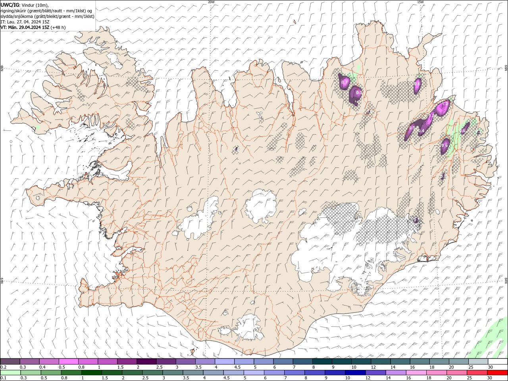Click the 0.4 snowfall value on the map
Screen dimensions: 508x381
tap(421, 131)
